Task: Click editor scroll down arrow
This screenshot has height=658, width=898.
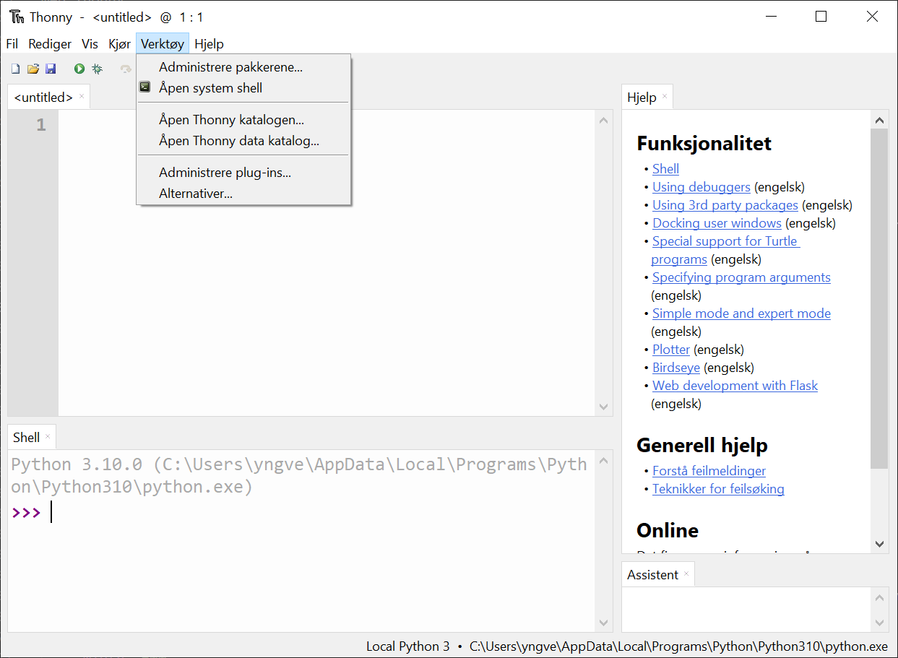Action: point(604,407)
